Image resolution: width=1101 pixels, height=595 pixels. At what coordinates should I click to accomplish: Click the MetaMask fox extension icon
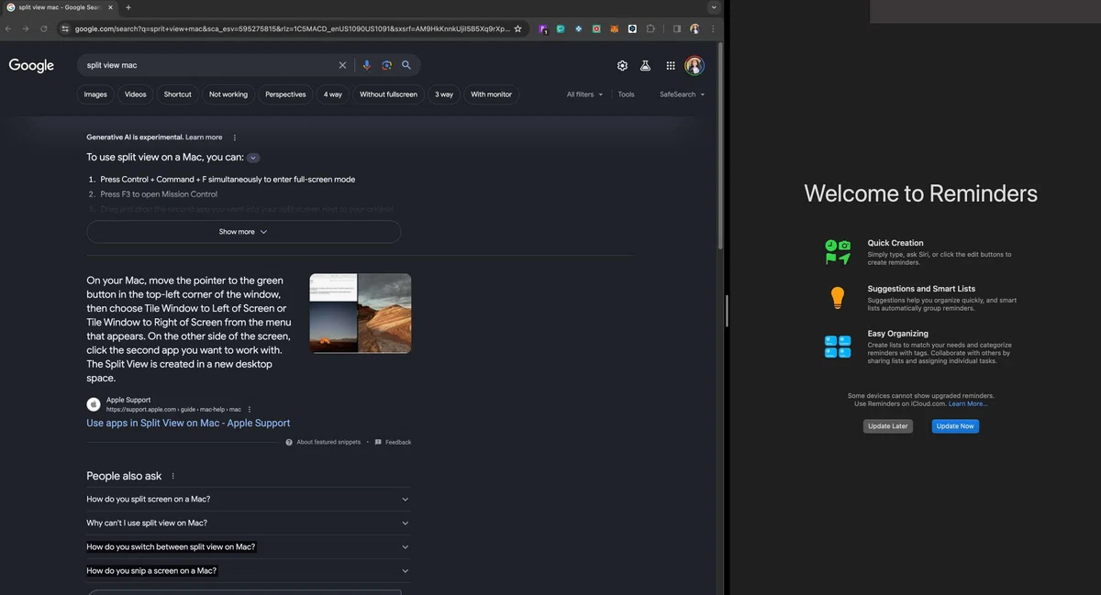pyautogui.click(x=615, y=28)
